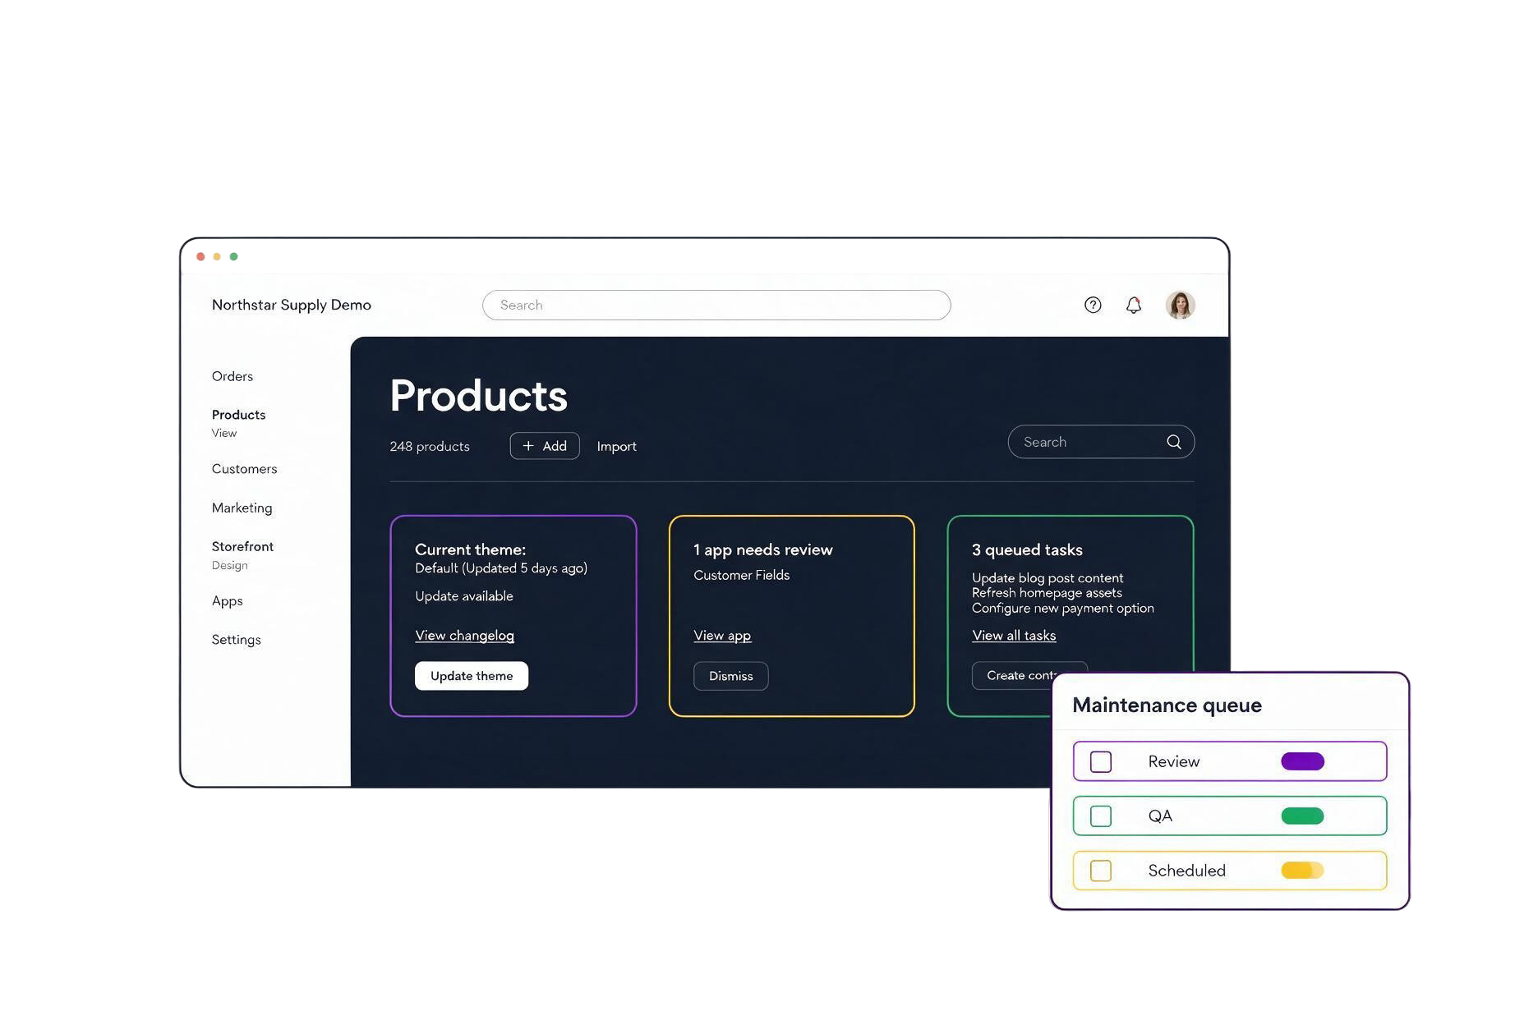Image resolution: width=1538 pixels, height=1025 pixels.
Task: Click the 248 products count text
Action: 430,446
